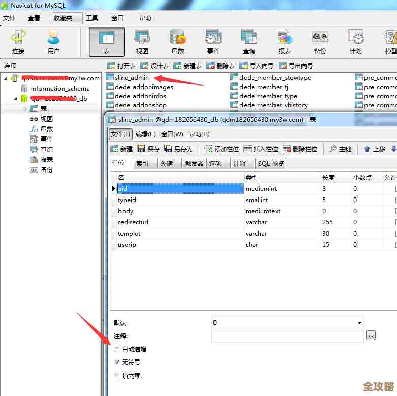Select information_schema in connection tree

60,89
